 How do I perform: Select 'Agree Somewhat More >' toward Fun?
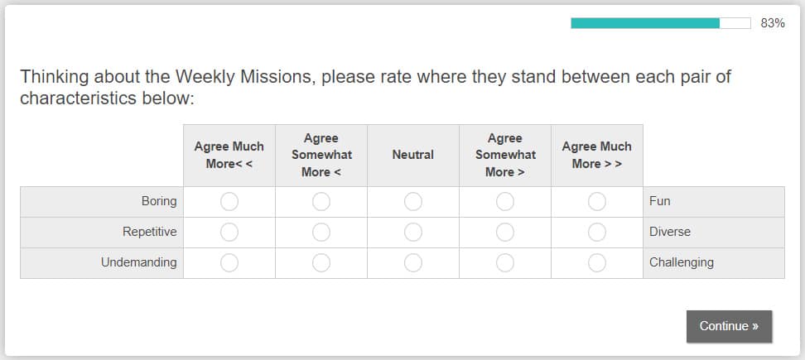coord(505,202)
